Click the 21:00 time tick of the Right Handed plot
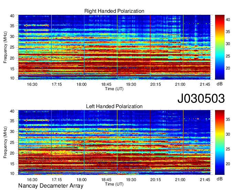 point(180,84)
